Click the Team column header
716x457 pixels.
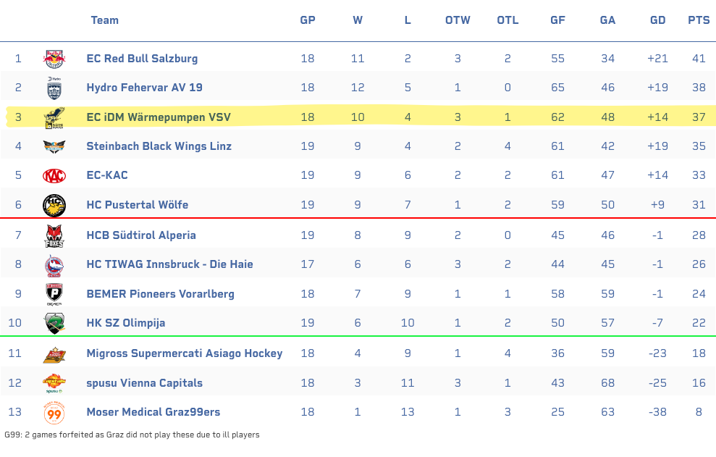tap(105, 20)
